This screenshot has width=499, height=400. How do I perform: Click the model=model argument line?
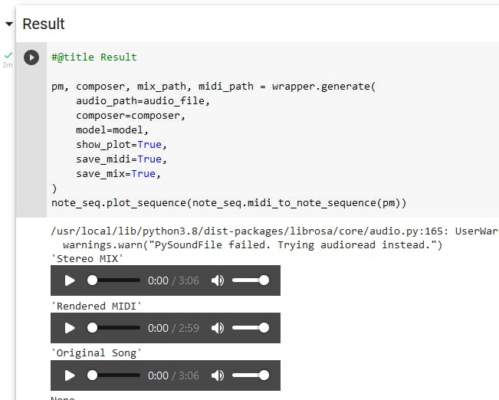coord(112,130)
